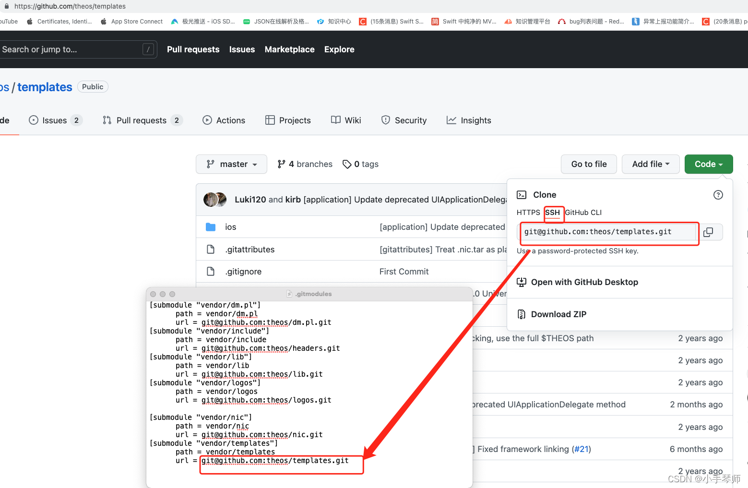This screenshot has width=748, height=488.
Task: Click Pull requests in the top navigation
Action: click(193, 49)
